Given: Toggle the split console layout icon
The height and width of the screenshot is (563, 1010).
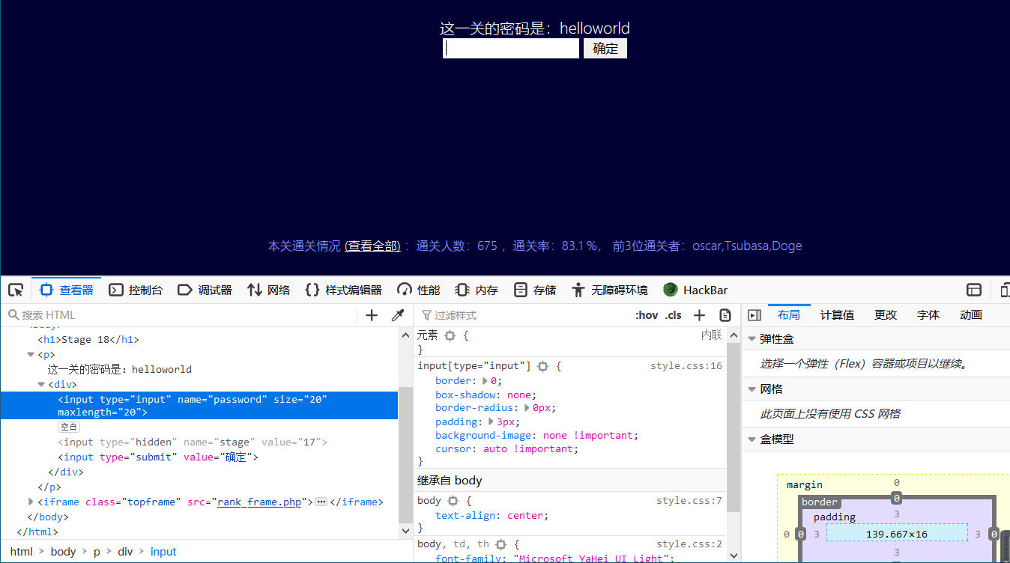Looking at the screenshot, I should (973, 289).
